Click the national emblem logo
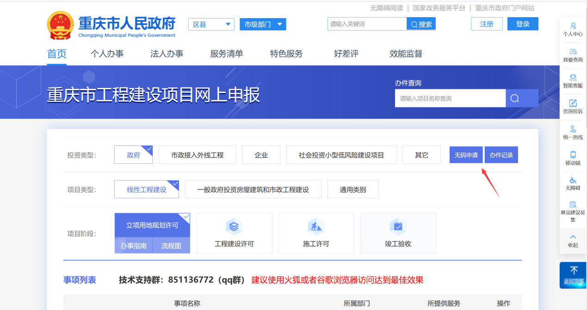This screenshot has width=587, height=310. (61, 25)
